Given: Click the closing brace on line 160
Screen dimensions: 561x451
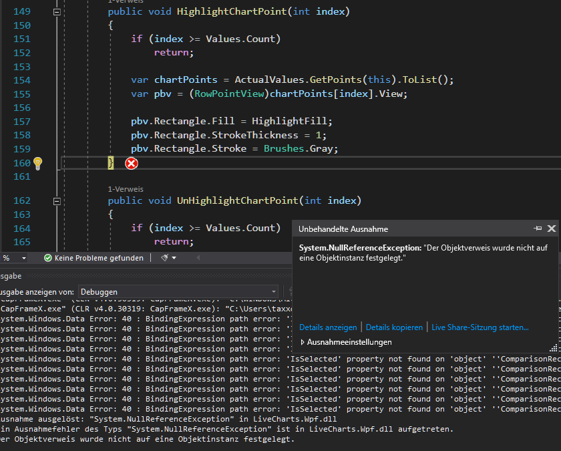Looking at the screenshot, I should pyautogui.click(x=111, y=163).
